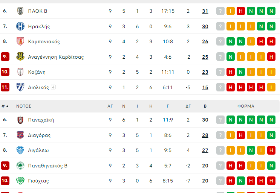Click Παναχαϊκή's 30 points value
This screenshot has width=280, height=193.
(205, 120)
